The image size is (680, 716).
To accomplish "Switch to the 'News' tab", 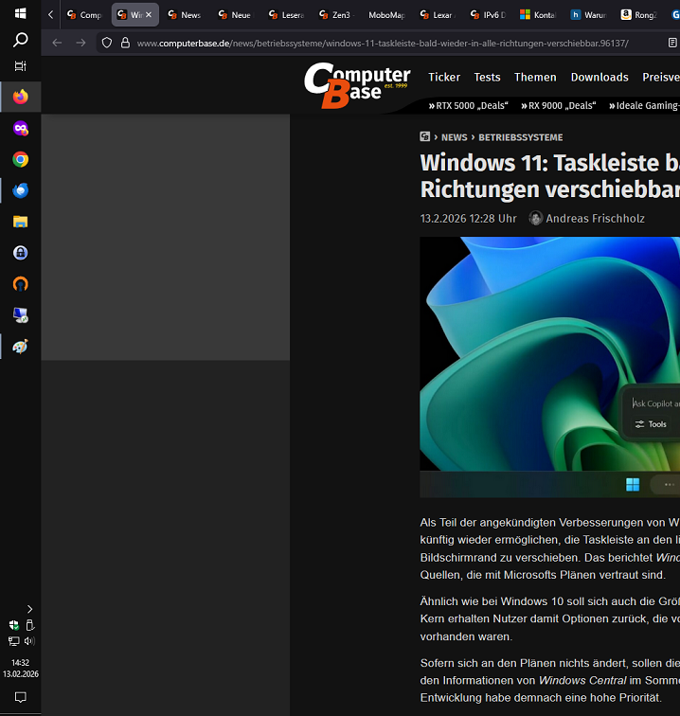I will (185, 15).
